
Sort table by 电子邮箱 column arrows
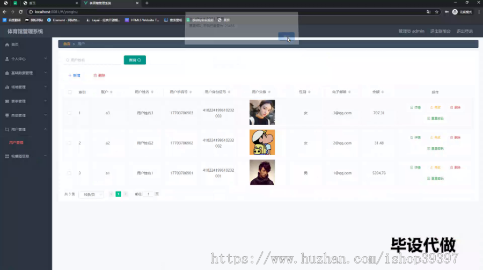click(349, 92)
